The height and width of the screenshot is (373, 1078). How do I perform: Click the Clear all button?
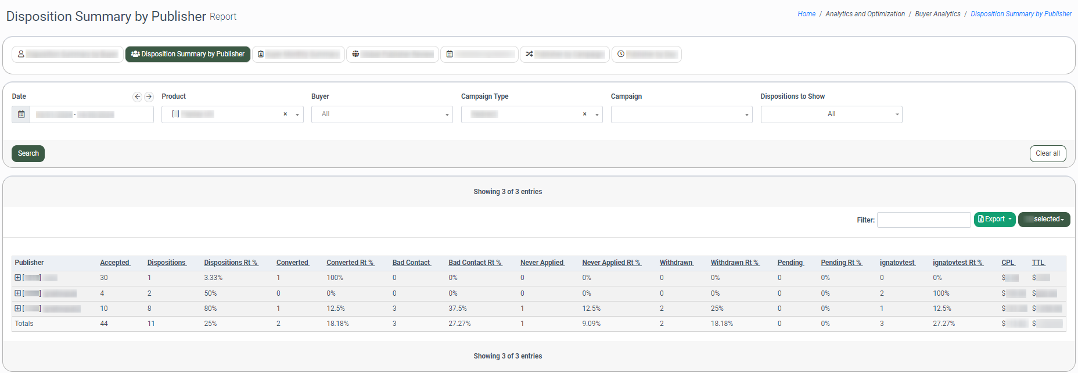tap(1047, 153)
